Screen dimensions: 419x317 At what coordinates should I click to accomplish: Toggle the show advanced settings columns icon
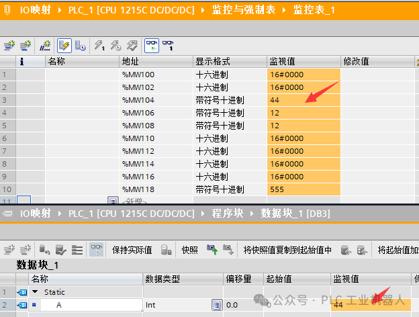click(x=80, y=46)
